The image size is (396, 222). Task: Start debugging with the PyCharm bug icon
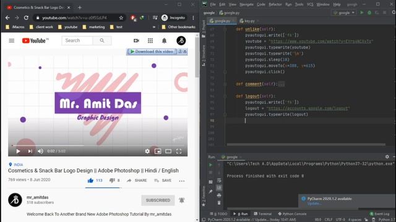pyautogui.click(x=369, y=12)
